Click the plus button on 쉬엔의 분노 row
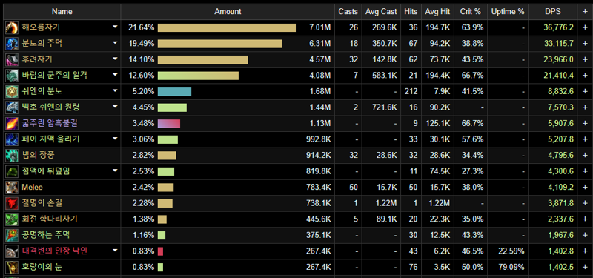The width and height of the screenshot is (593, 278). [x=585, y=91]
